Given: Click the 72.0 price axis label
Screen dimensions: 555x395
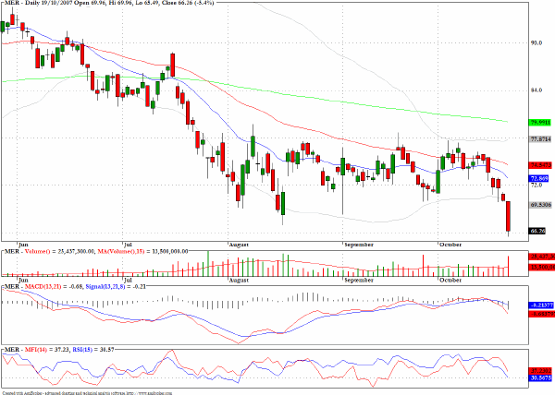Looking at the screenshot, I should pos(536,185).
